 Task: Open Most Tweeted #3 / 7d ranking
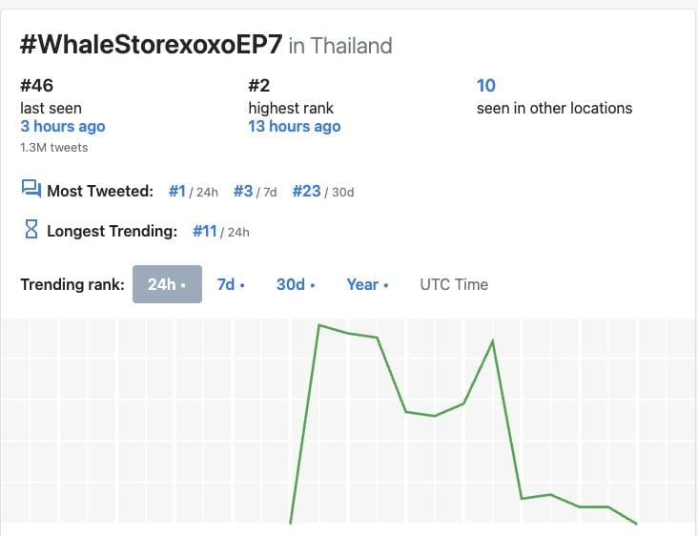pyautogui.click(x=255, y=192)
